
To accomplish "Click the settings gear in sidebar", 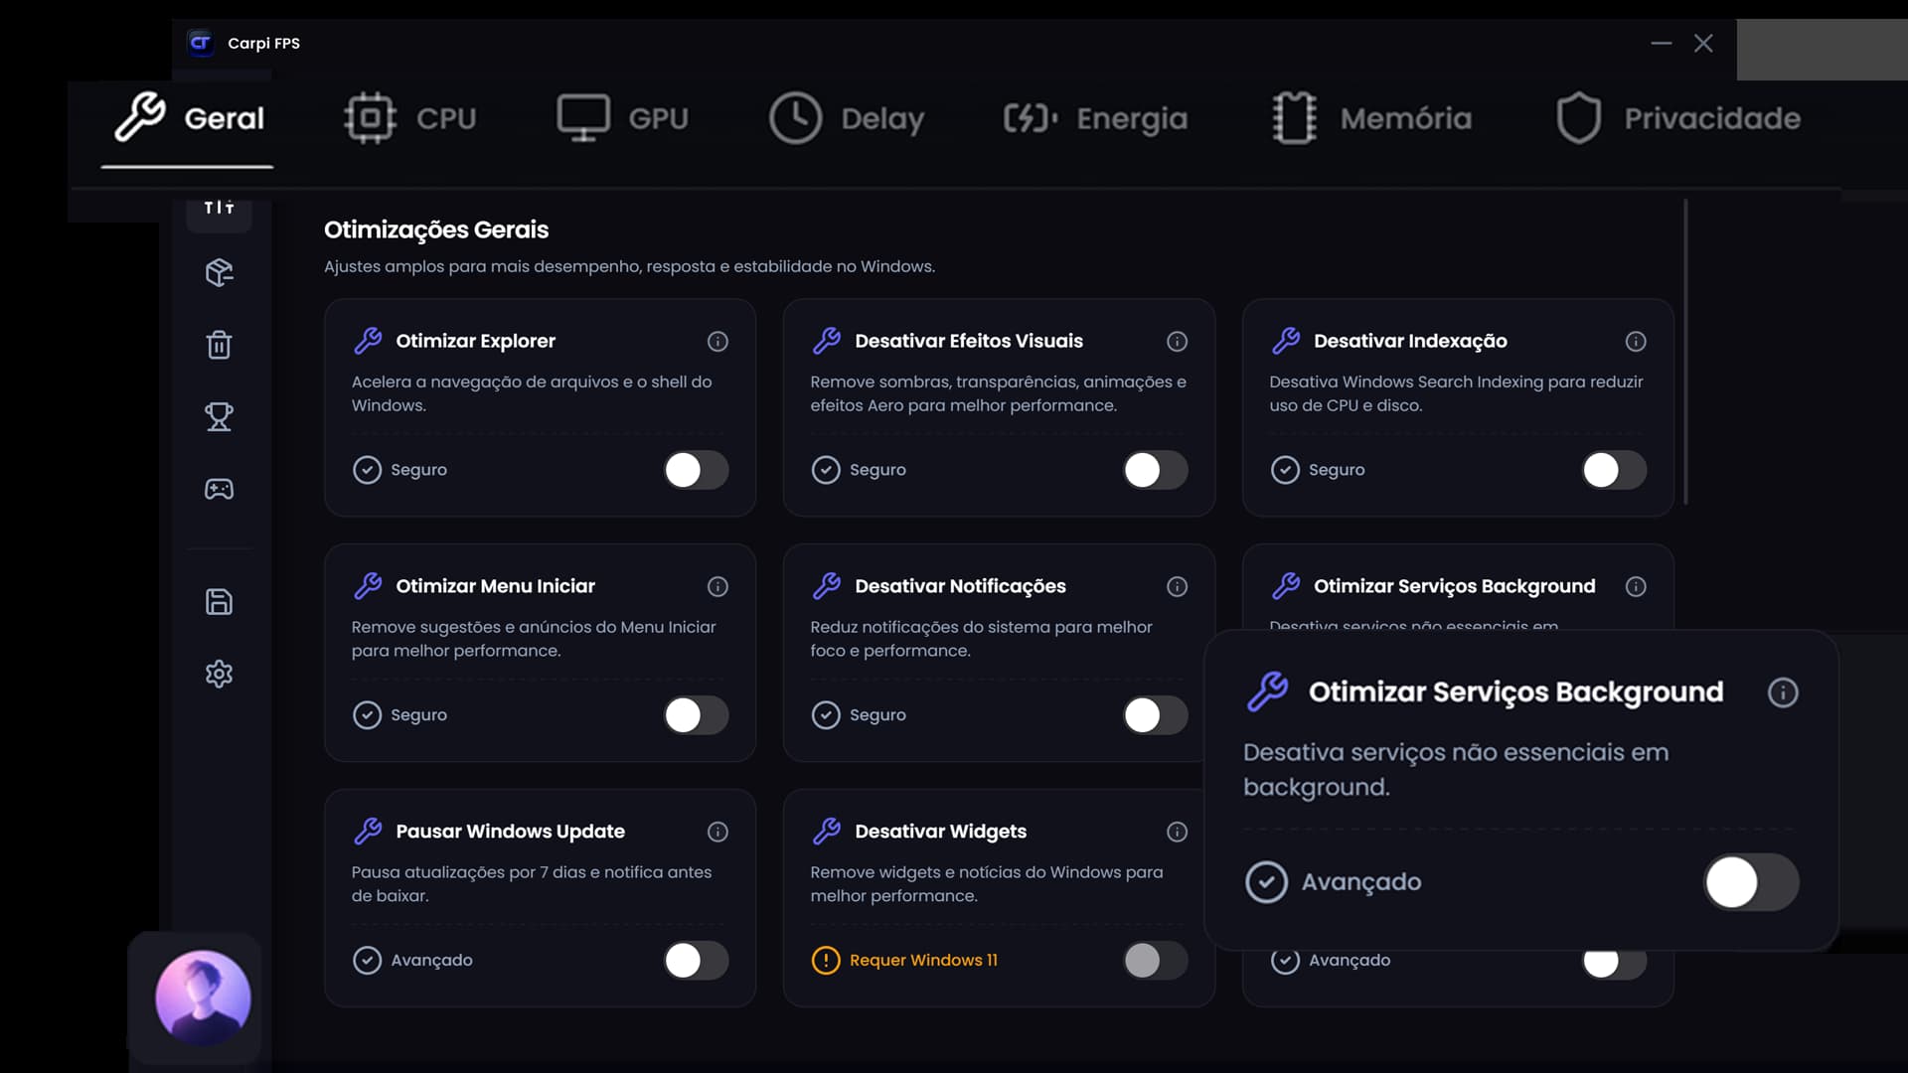I will click(x=219, y=674).
